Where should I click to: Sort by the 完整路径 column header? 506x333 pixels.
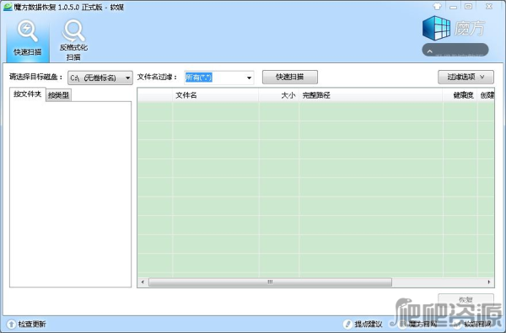[370, 95]
